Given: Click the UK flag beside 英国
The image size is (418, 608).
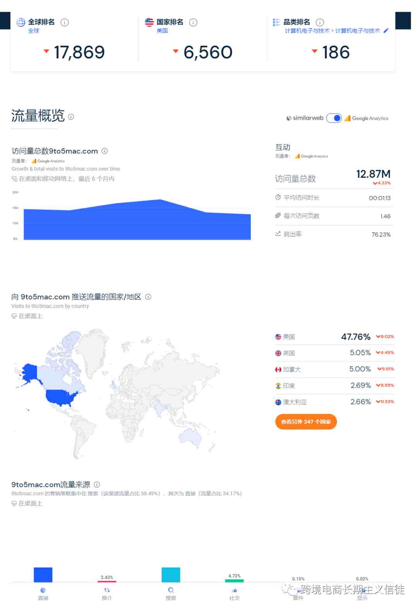Looking at the screenshot, I should click(278, 353).
